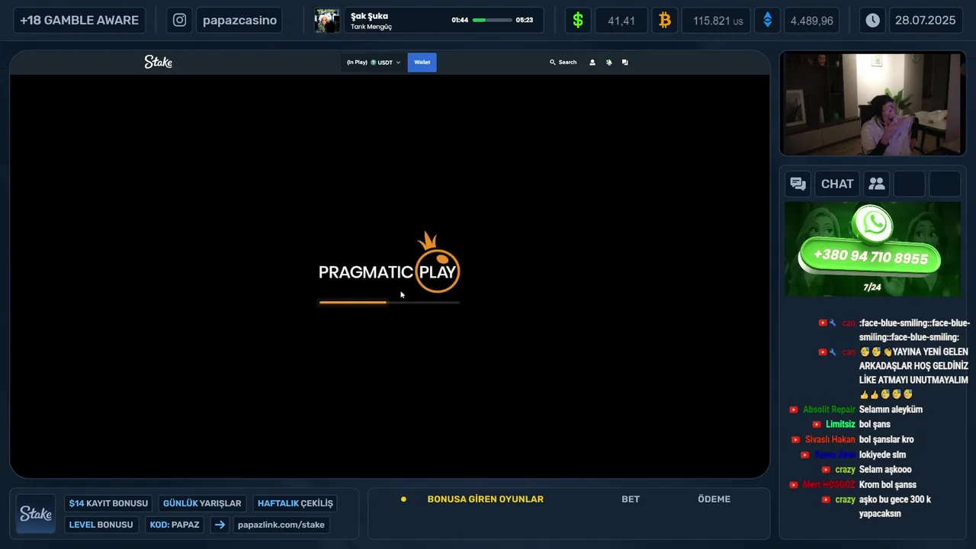Click the arrow icon before papazlink
This screenshot has height=549, width=976.
point(220,525)
